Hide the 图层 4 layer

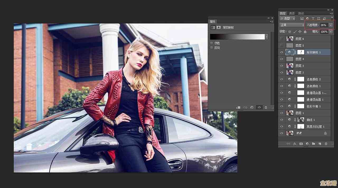click(281, 59)
